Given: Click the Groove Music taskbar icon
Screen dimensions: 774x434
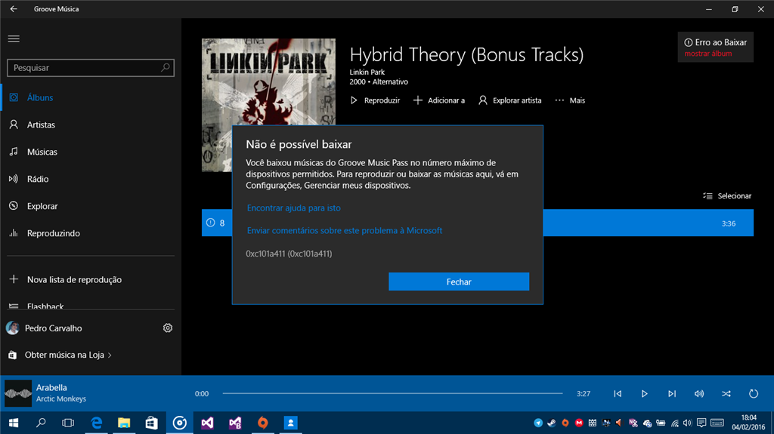Looking at the screenshot, I should (x=180, y=423).
